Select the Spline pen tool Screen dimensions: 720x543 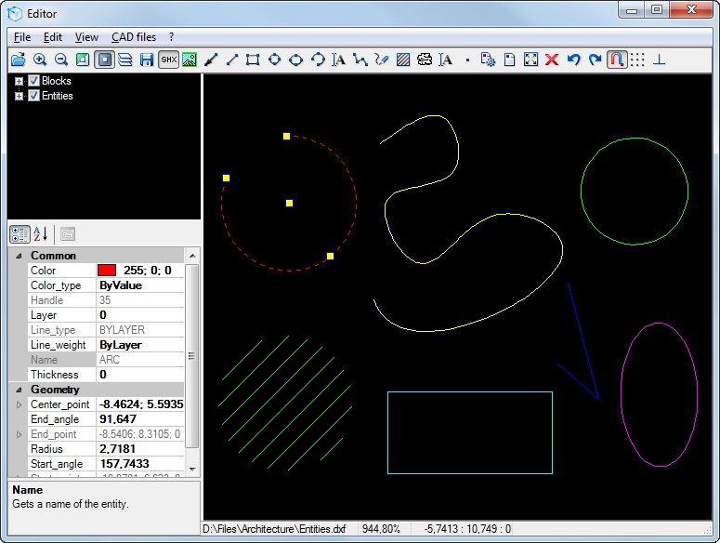382,60
